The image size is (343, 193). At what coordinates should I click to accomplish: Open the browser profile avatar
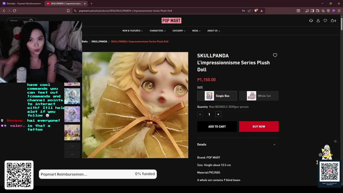(x=334, y=11)
